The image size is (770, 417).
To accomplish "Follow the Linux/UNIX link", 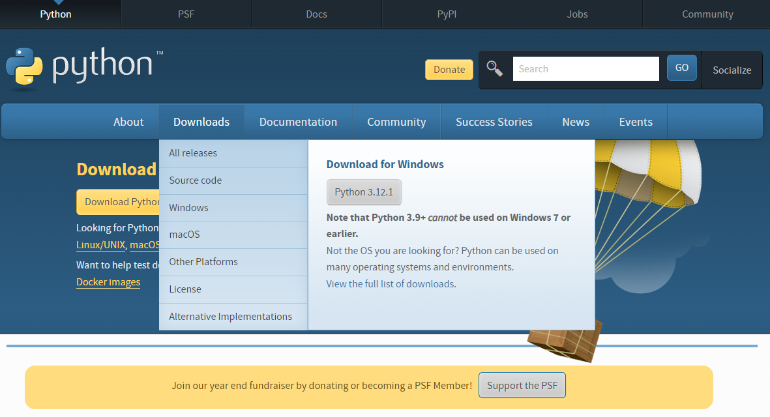I will click(100, 245).
